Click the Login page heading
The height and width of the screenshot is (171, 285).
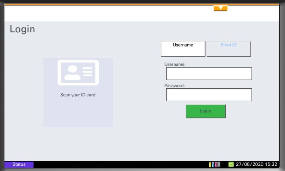[22, 29]
